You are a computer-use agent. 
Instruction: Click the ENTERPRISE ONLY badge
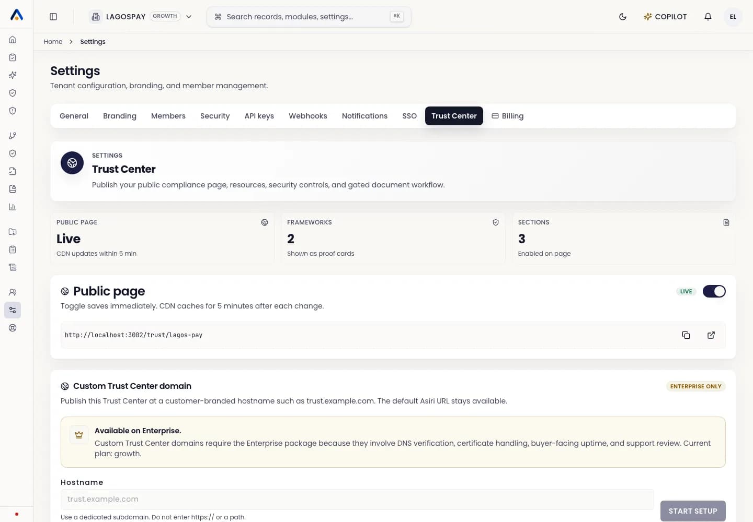point(695,386)
